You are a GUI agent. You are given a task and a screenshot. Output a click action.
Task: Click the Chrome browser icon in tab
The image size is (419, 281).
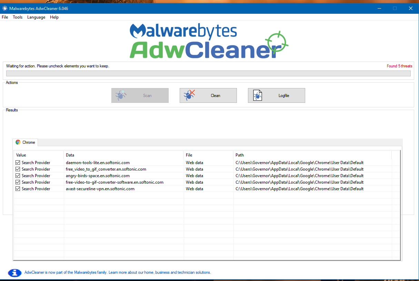(18, 142)
